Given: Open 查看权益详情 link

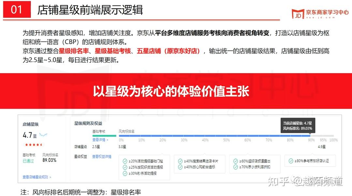Looking at the screenshot, I should pyautogui.click(x=102, y=157).
